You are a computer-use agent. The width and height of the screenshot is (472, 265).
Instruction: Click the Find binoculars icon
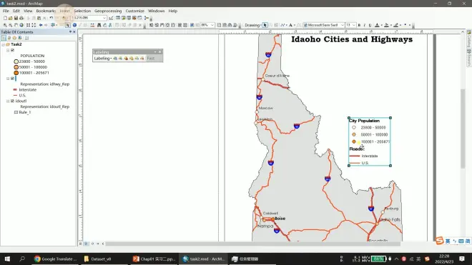[x=99, y=25]
